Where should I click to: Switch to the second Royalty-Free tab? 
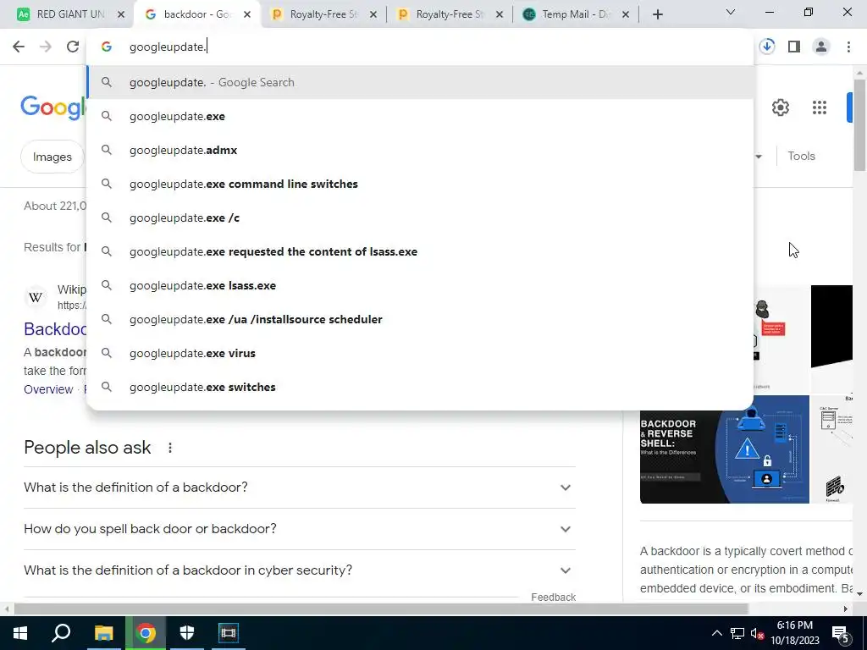(449, 14)
